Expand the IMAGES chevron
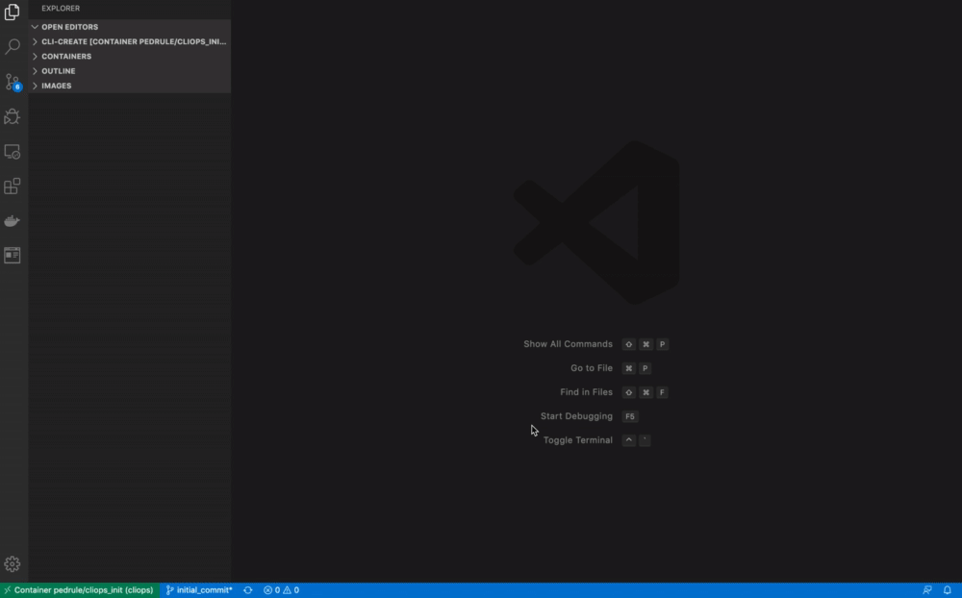Screen dimensions: 962x598 point(35,86)
